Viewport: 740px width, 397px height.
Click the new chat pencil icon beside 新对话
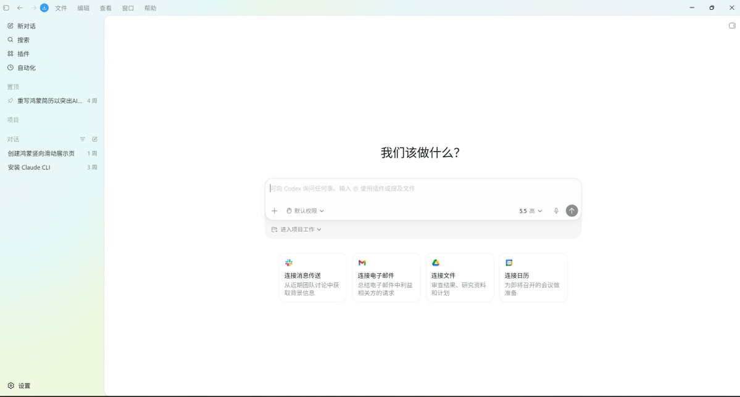[10, 26]
